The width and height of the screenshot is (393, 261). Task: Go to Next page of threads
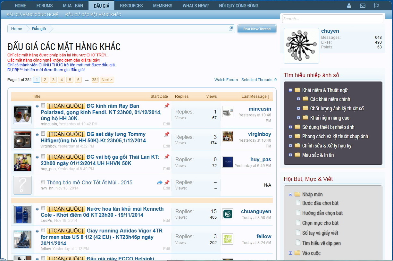click(107, 80)
